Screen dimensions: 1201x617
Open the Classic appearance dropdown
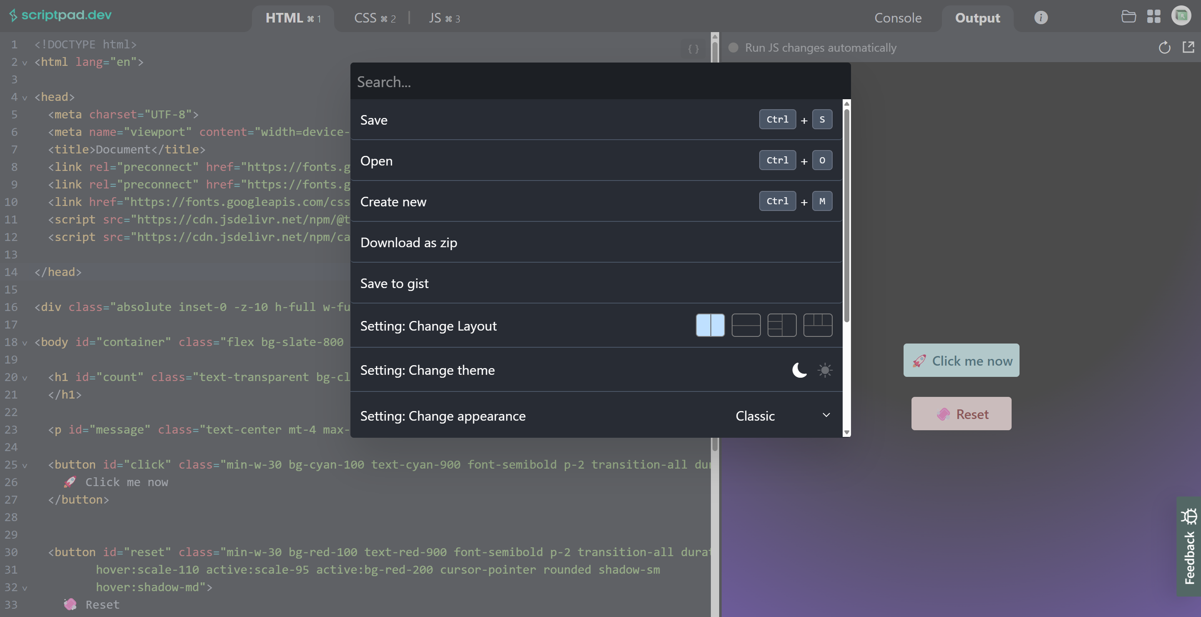point(782,416)
